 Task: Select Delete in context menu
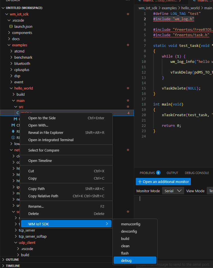[x=66, y=214]
